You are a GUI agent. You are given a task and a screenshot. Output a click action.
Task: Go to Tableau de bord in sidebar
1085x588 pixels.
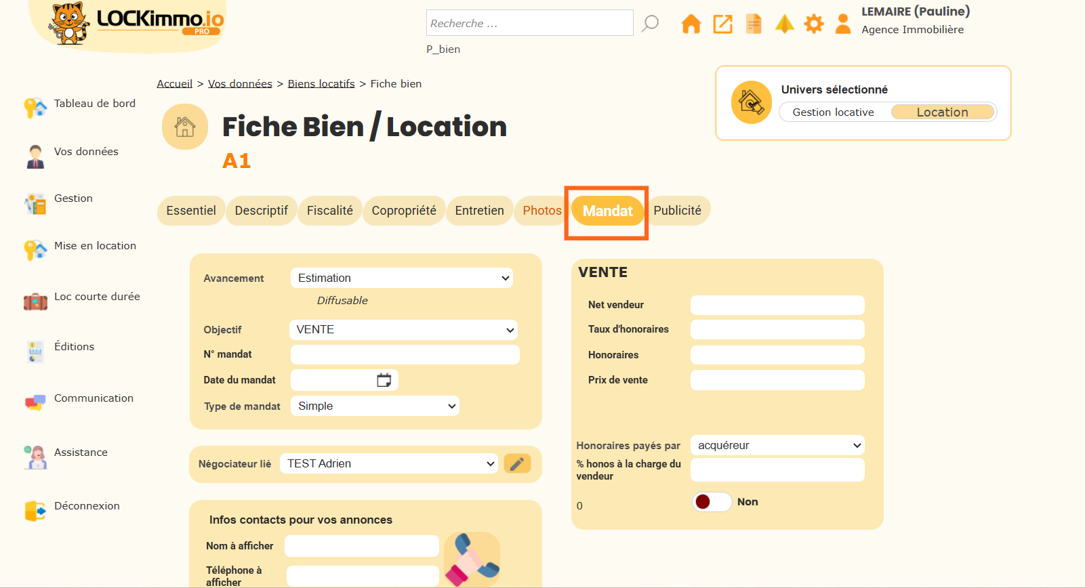click(x=94, y=104)
